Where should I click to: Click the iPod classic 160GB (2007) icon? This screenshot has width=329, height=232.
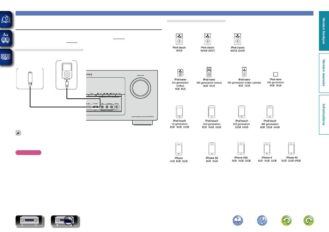(x=207, y=39)
